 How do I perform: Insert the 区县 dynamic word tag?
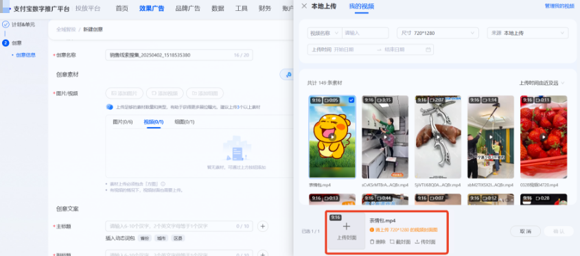click(178, 238)
